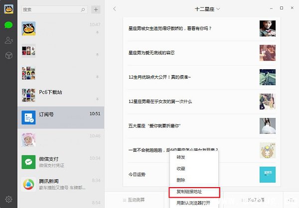
Task: Open the four-picture group avatar chat
Action: click(x=61, y=51)
